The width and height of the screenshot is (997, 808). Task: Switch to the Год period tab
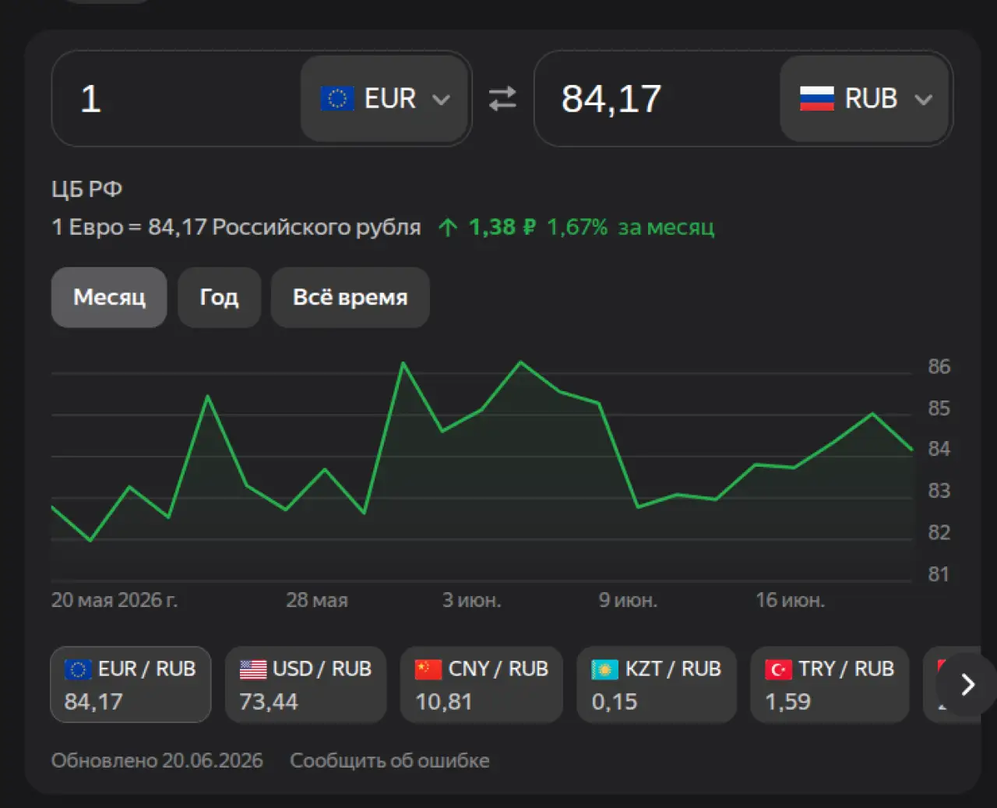[x=219, y=298]
